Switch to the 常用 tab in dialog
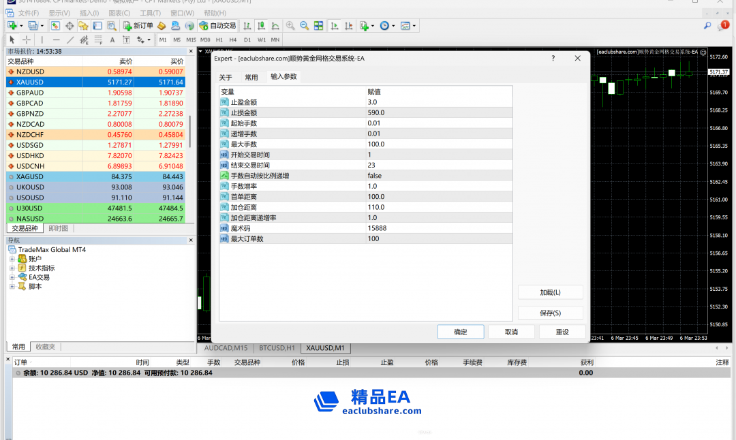This screenshot has height=440, width=736. tap(251, 77)
